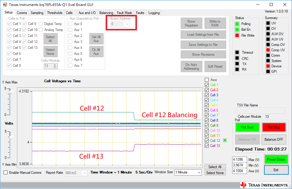Click the Poll Start button

point(247,127)
